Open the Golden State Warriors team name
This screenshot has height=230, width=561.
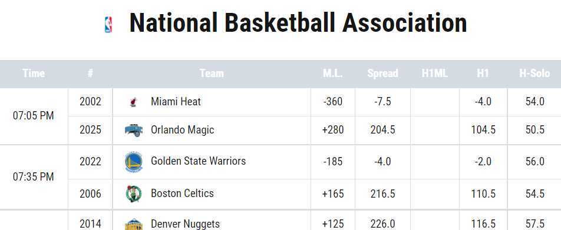click(x=198, y=161)
